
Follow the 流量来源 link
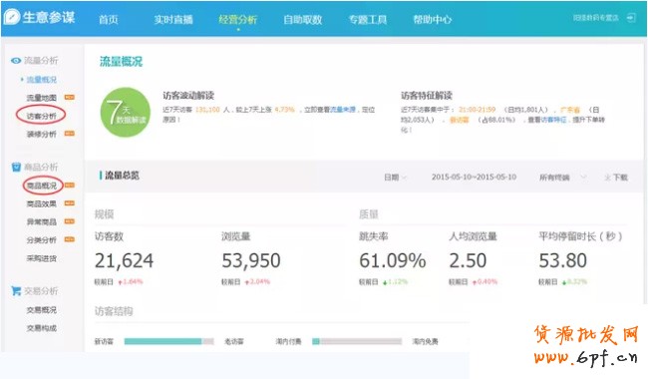click(x=343, y=110)
